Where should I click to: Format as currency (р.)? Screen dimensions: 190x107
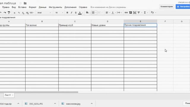(15, 13)
